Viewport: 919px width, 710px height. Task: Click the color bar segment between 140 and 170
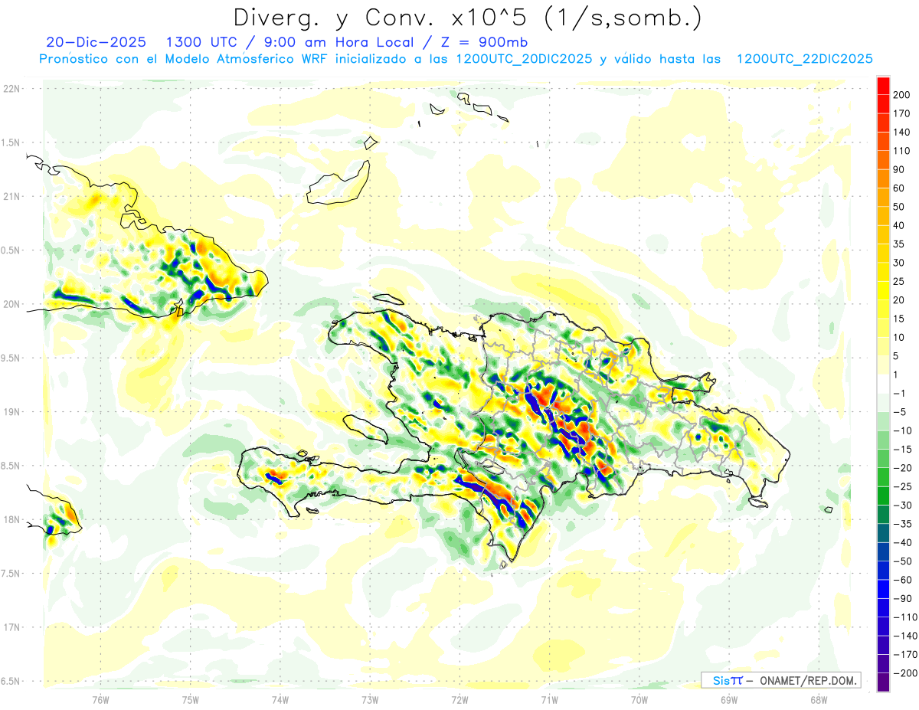(x=884, y=123)
